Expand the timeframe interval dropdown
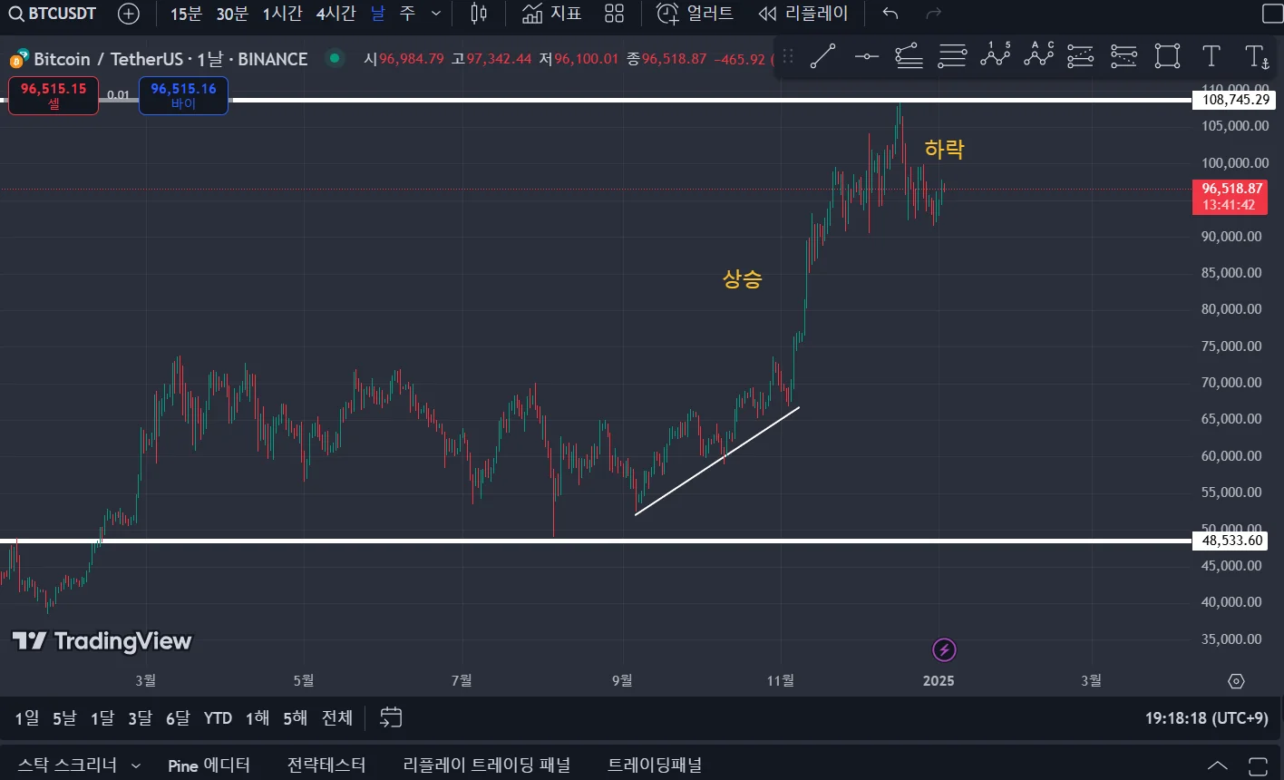 pyautogui.click(x=436, y=14)
